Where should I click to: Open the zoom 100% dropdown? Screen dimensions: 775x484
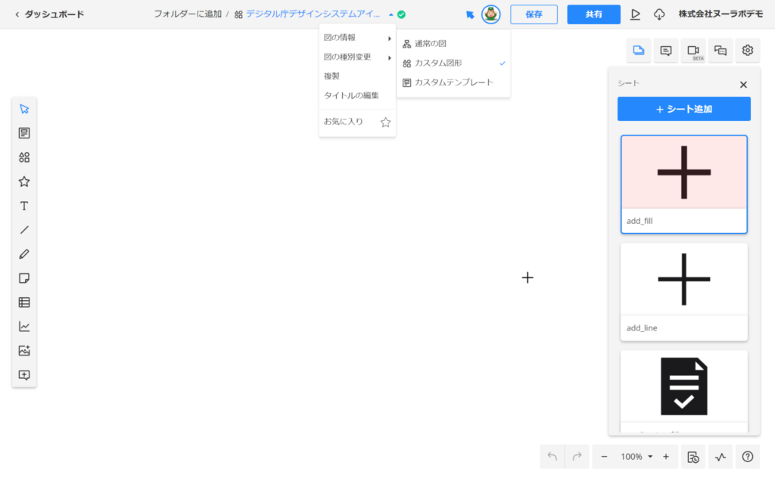coord(636,457)
